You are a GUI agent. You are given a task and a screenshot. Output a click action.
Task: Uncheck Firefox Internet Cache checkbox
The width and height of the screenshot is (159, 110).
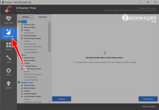click(22, 25)
